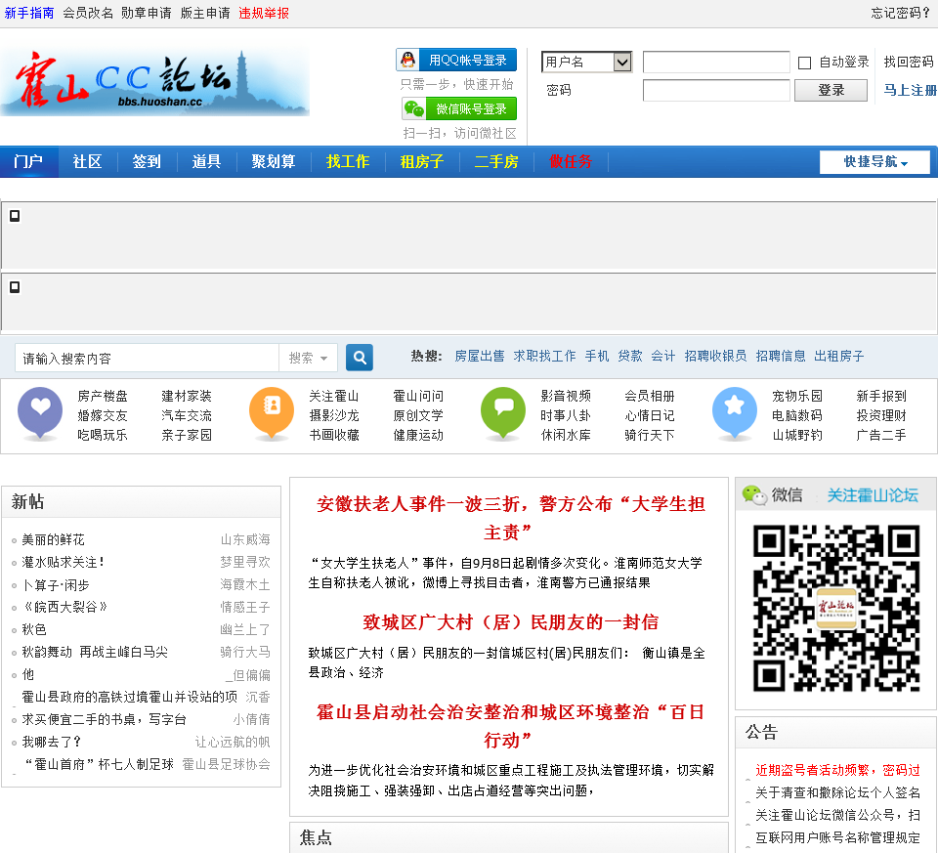Toggle the 自动登录 checkbox
The width and height of the screenshot is (938, 853).
[804, 63]
